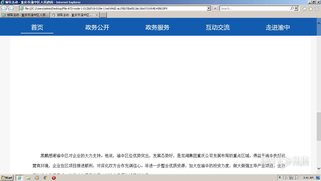Launch Google Chrome from the taskbar

[45, 178]
